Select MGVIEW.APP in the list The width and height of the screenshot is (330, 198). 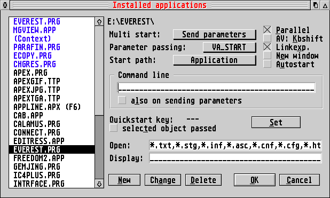click(x=52, y=30)
